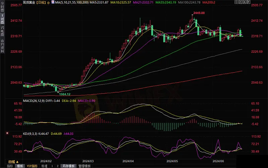Select template number 2
The width and height of the screenshot is (268, 168).
57,166
